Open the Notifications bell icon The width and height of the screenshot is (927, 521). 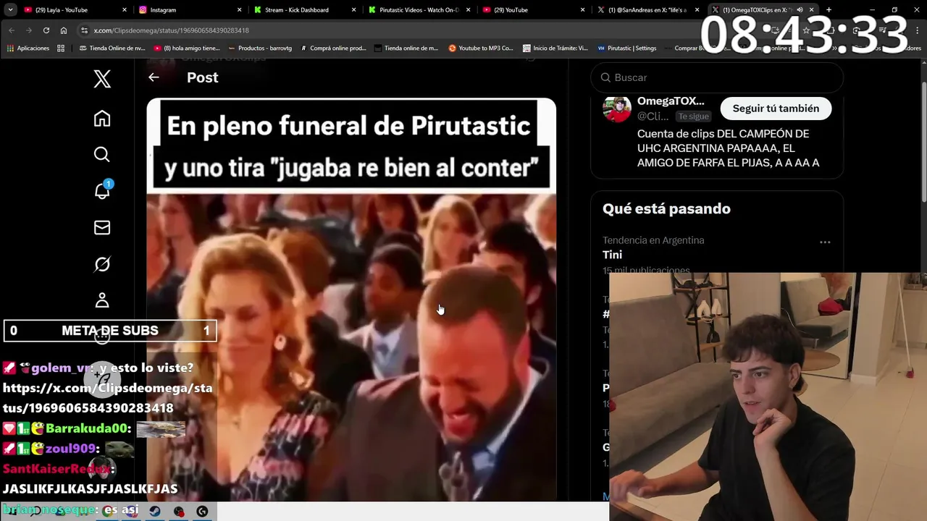pos(102,190)
